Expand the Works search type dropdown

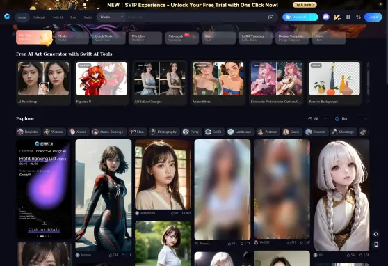pyautogui.click(x=111, y=17)
